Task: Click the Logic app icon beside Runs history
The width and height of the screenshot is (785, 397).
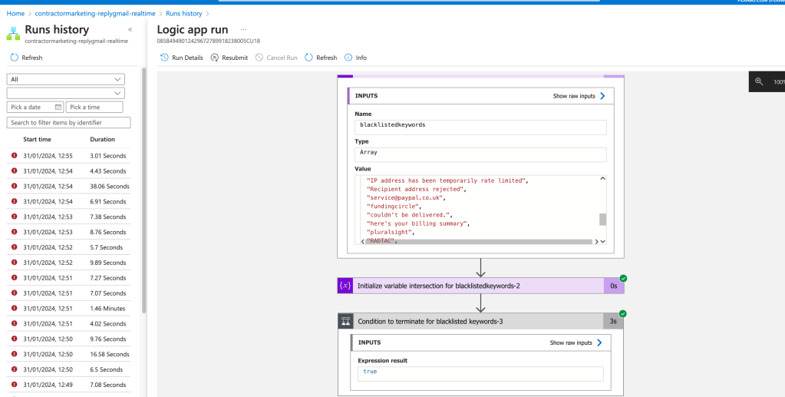Action: coord(14,34)
